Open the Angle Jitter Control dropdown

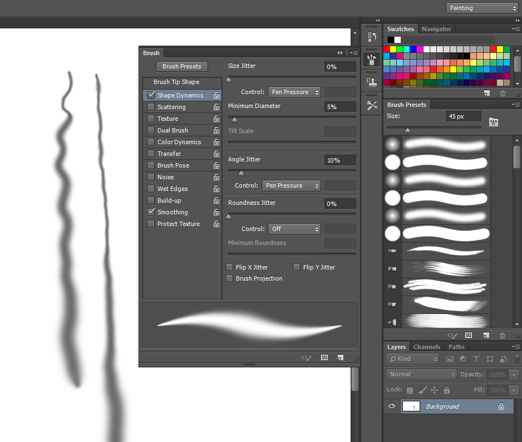[291, 185]
